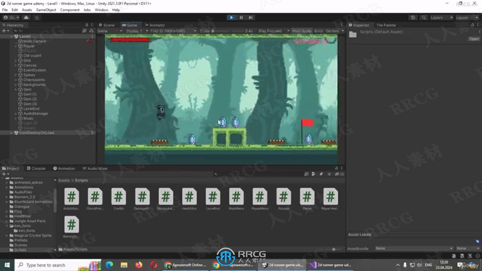Open the Window menu
482x271 pixels.
tap(101, 10)
